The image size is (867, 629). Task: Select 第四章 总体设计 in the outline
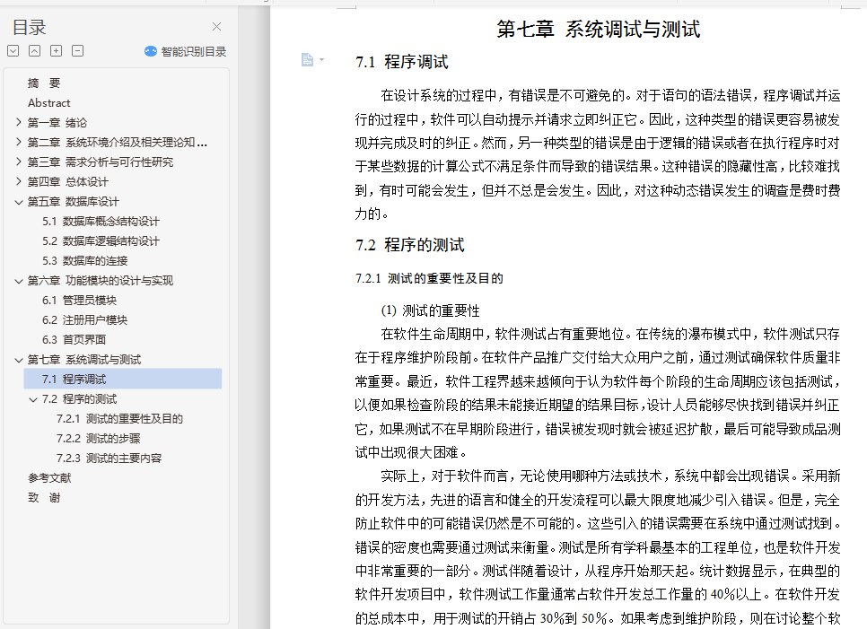[67, 182]
